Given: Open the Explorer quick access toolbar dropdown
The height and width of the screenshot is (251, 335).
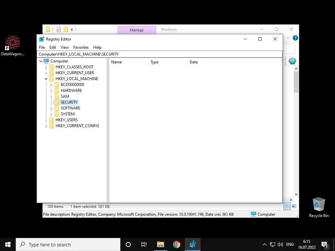Looking at the screenshot, I should point(72,30).
